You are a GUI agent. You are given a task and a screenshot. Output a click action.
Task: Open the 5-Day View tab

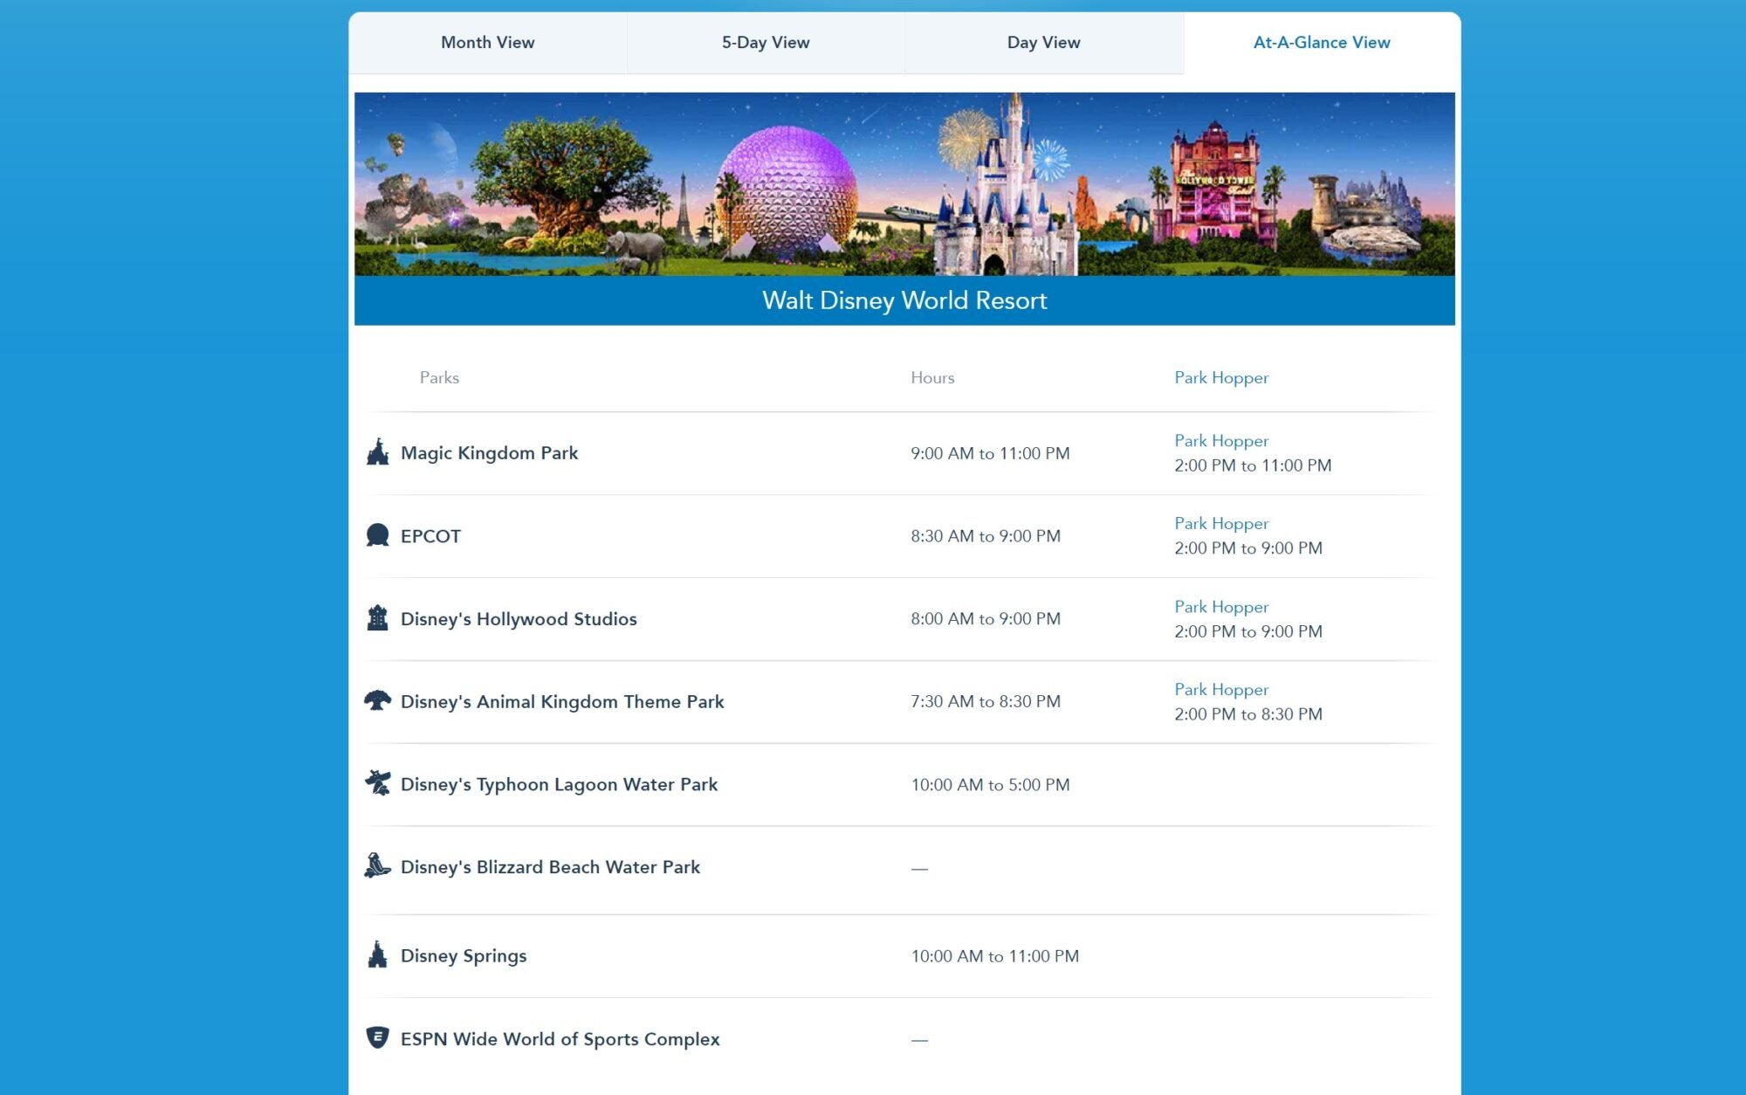766,43
